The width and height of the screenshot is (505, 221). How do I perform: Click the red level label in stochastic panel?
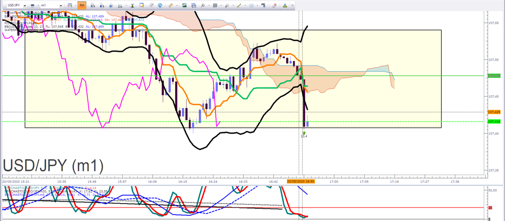(x=490, y=208)
